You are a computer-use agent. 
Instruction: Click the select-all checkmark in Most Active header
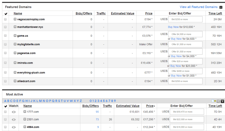[5, 106]
